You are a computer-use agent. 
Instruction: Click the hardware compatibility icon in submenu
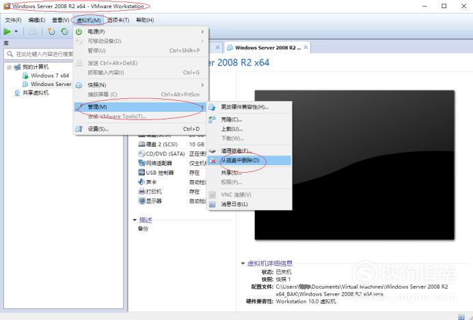[212, 107]
